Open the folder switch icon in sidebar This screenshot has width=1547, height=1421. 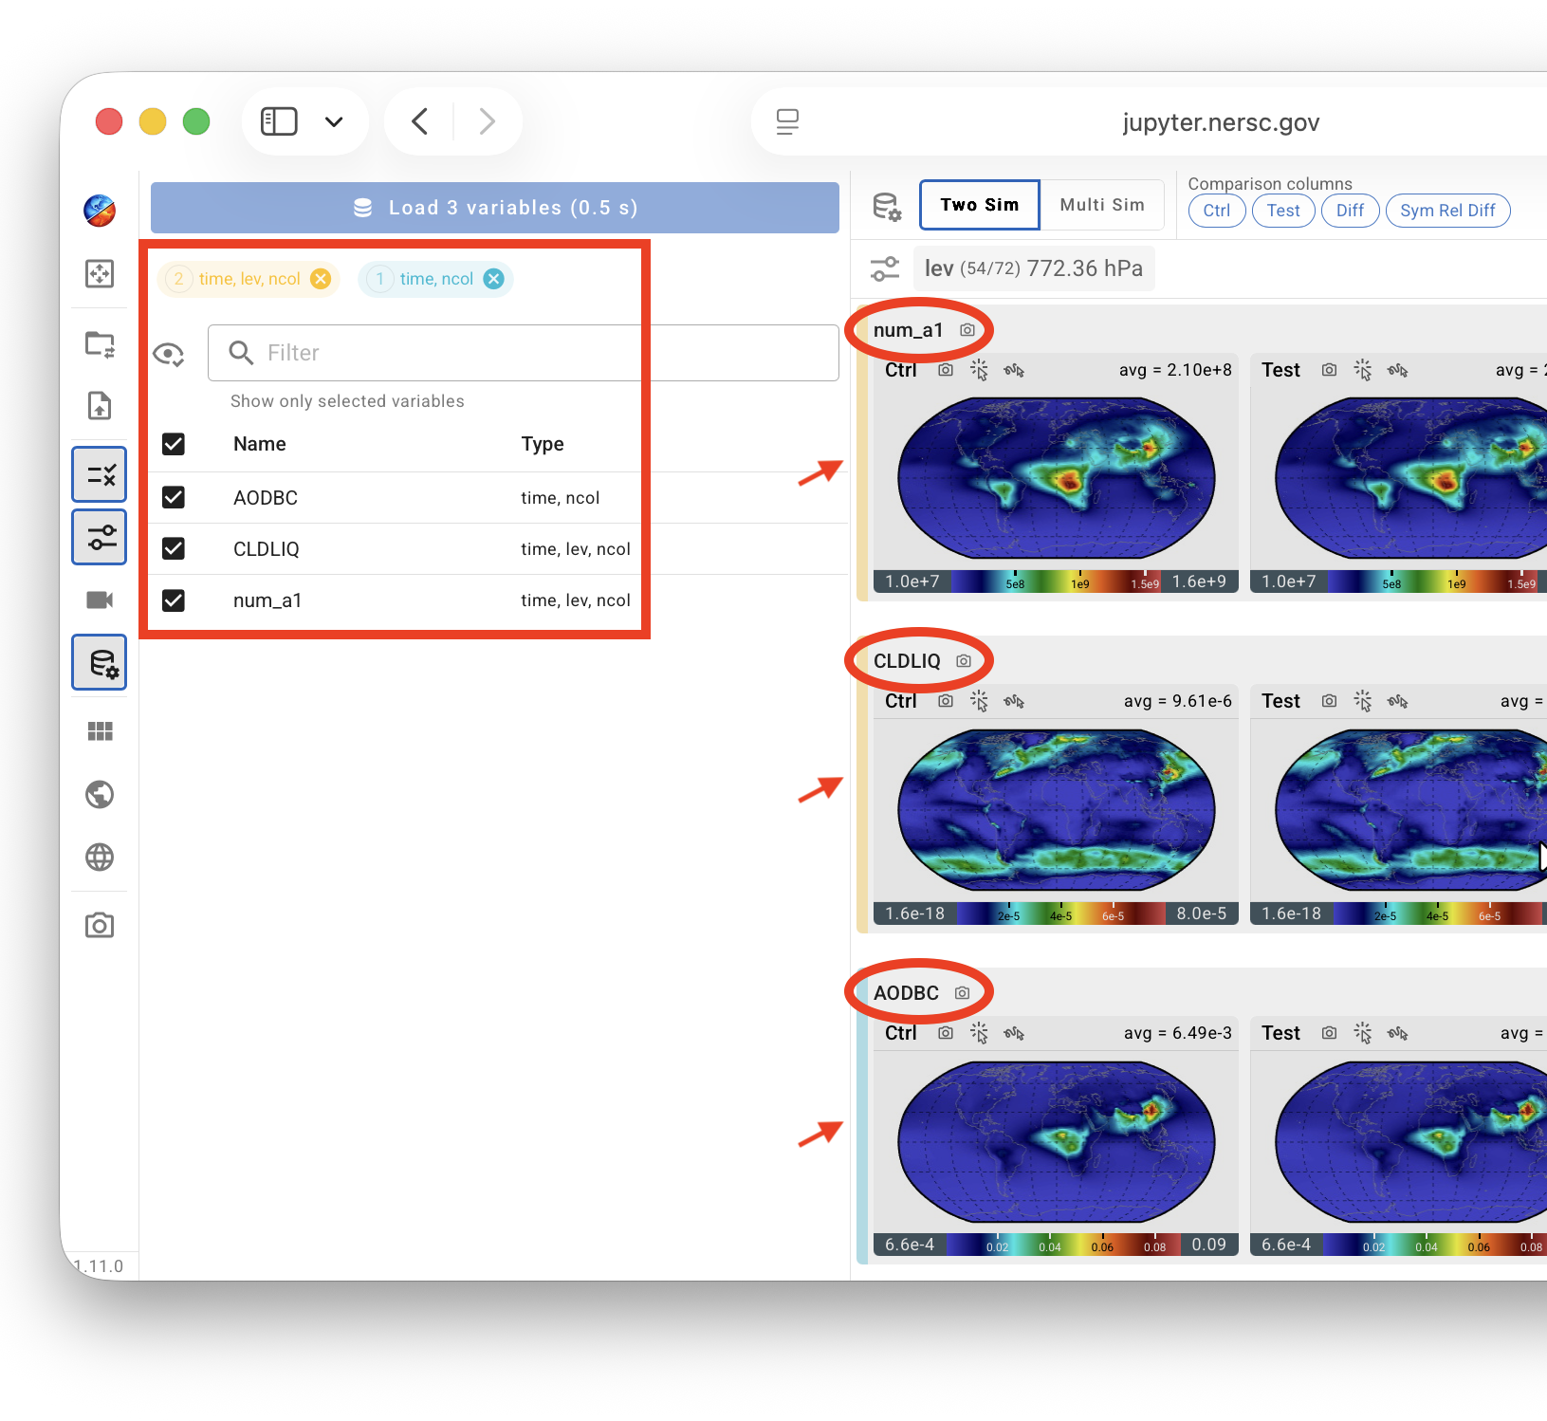(x=100, y=344)
